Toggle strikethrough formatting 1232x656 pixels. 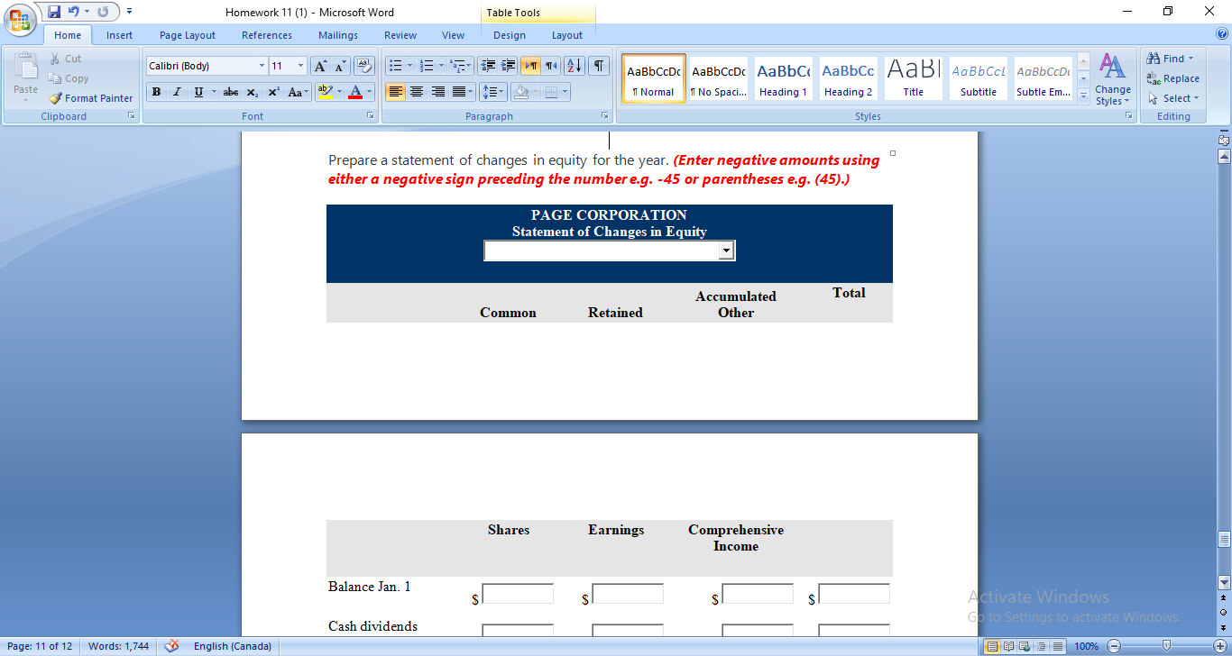(x=230, y=92)
